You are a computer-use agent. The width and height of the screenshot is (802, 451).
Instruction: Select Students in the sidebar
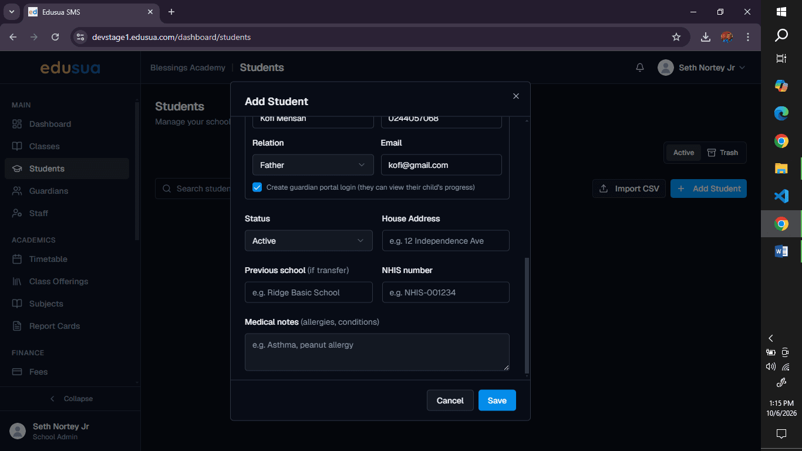pyautogui.click(x=67, y=169)
